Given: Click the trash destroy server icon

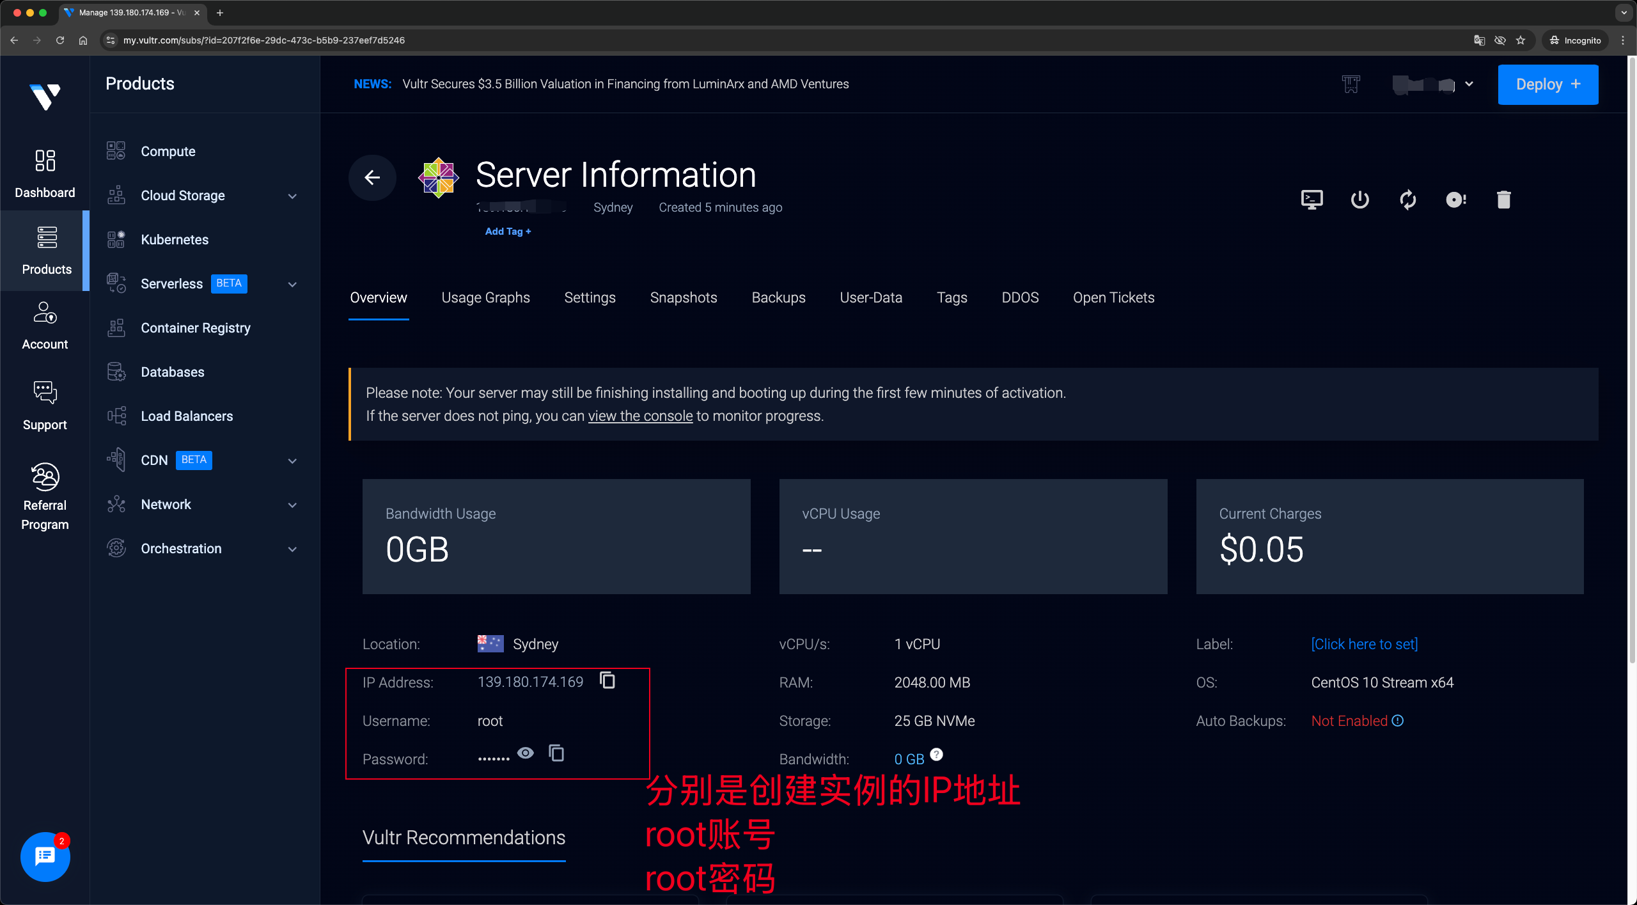Looking at the screenshot, I should 1503,200.
